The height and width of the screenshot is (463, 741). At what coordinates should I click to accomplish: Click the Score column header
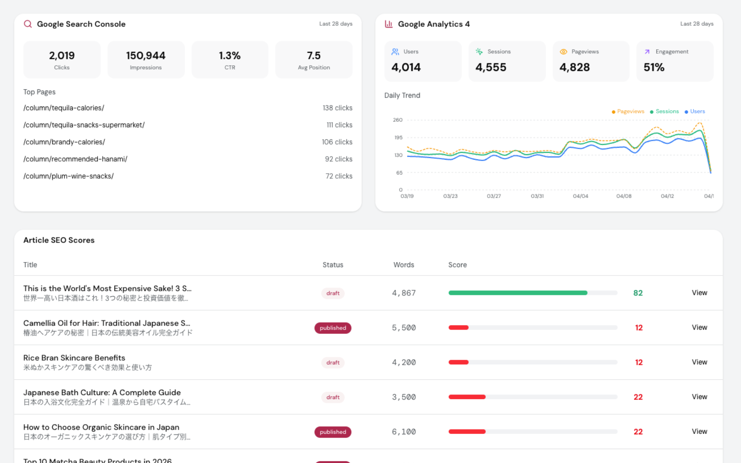tap(458, 265)
